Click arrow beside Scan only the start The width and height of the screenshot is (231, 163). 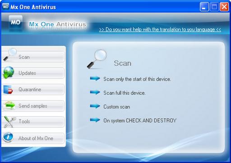click(95, 78)
